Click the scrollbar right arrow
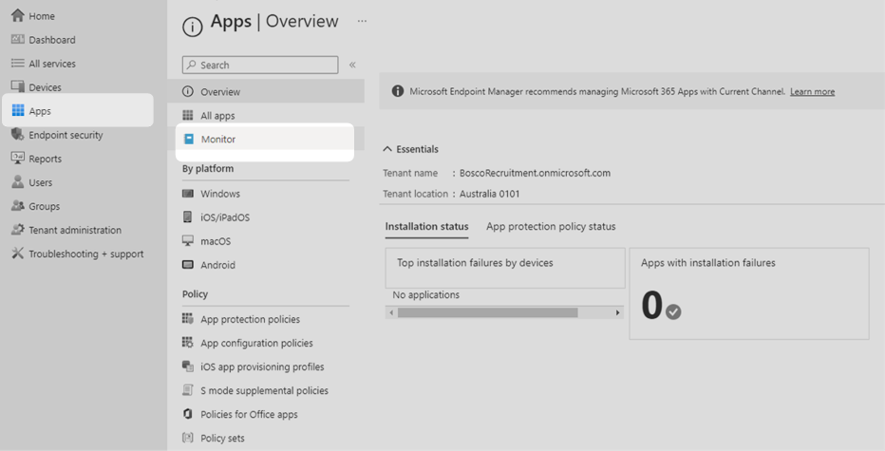Viewport: 885px width, 451px height. (617, 312)
